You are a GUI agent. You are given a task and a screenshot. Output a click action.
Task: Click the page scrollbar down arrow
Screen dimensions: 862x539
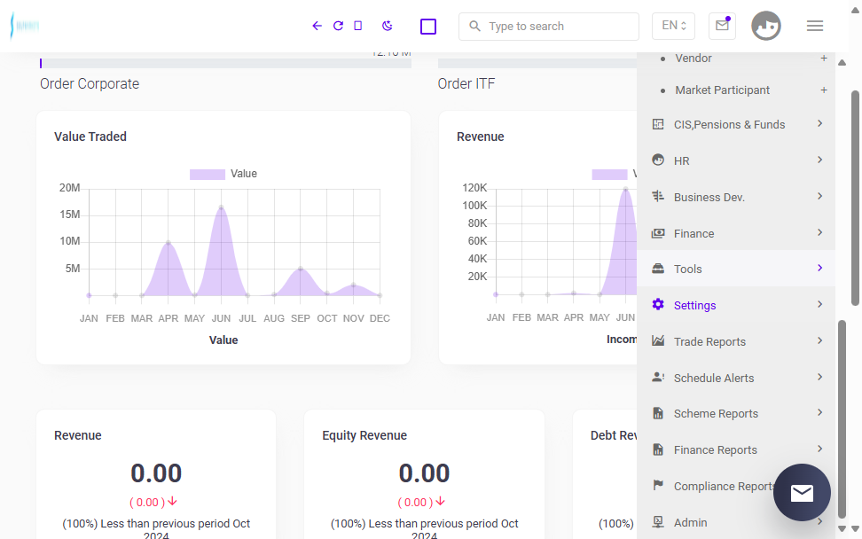click(x=856, y=528)
